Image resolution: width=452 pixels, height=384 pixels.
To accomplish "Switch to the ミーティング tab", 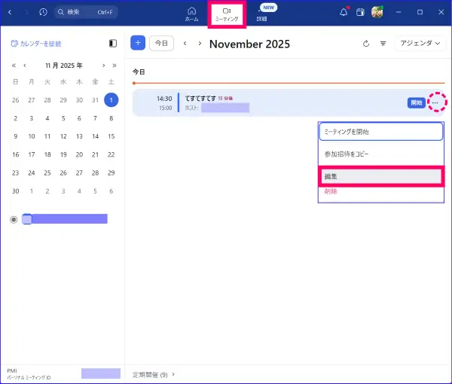I will click(x=227, y=14).
